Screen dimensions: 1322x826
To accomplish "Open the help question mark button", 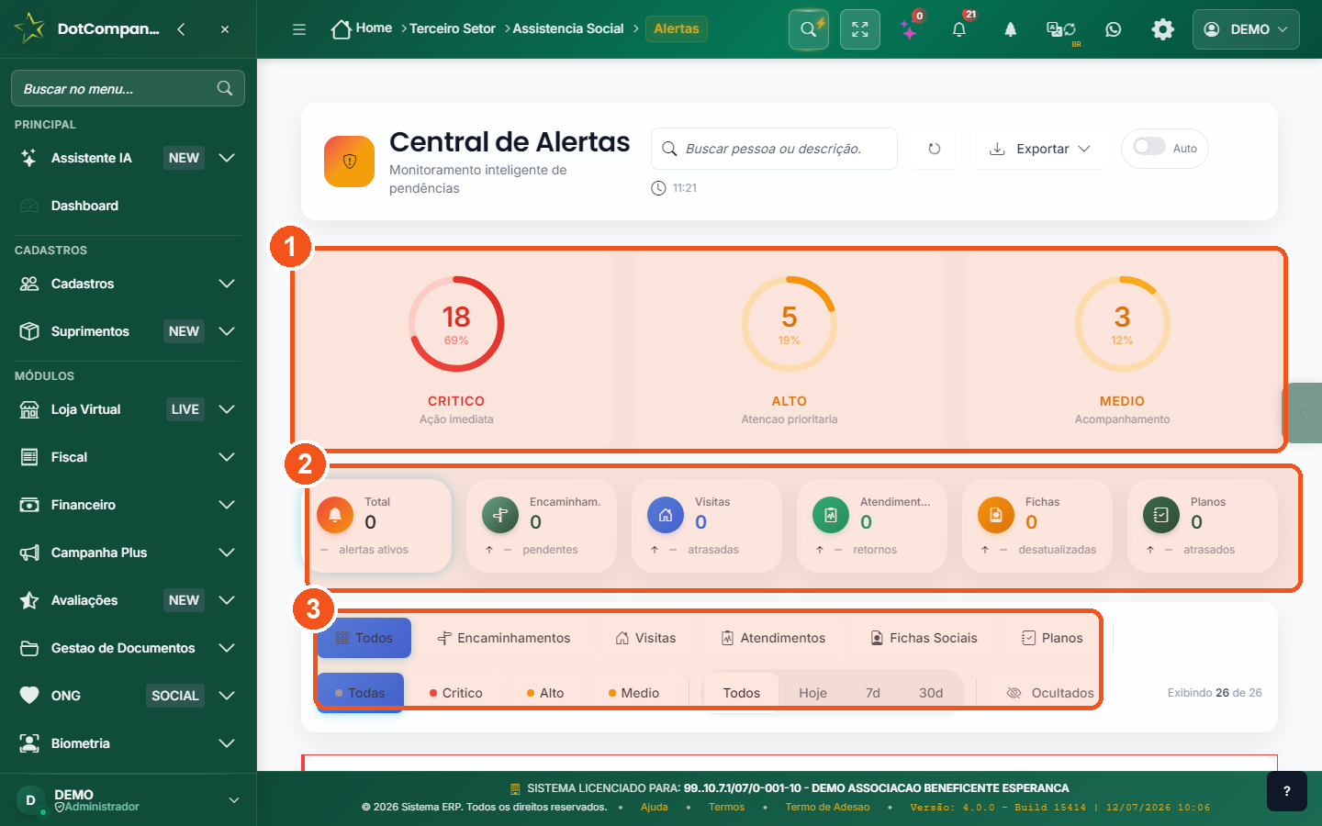I will coord(1287,791).
